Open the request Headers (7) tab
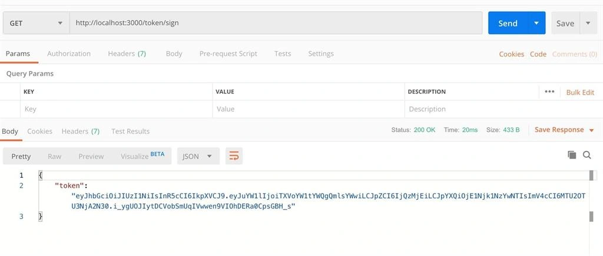Image resolution: width=603 pixels, height=256 pixels. click(127, 53)
